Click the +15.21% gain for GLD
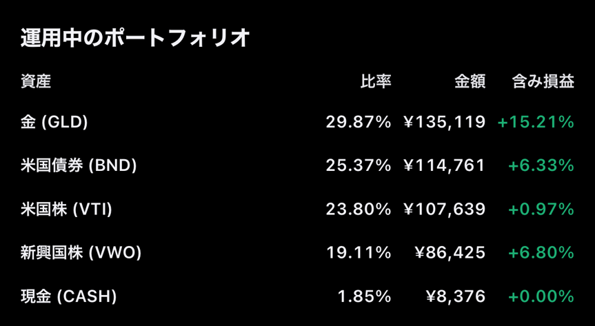This screenshot has width=595, height=326. click(536, 123)
